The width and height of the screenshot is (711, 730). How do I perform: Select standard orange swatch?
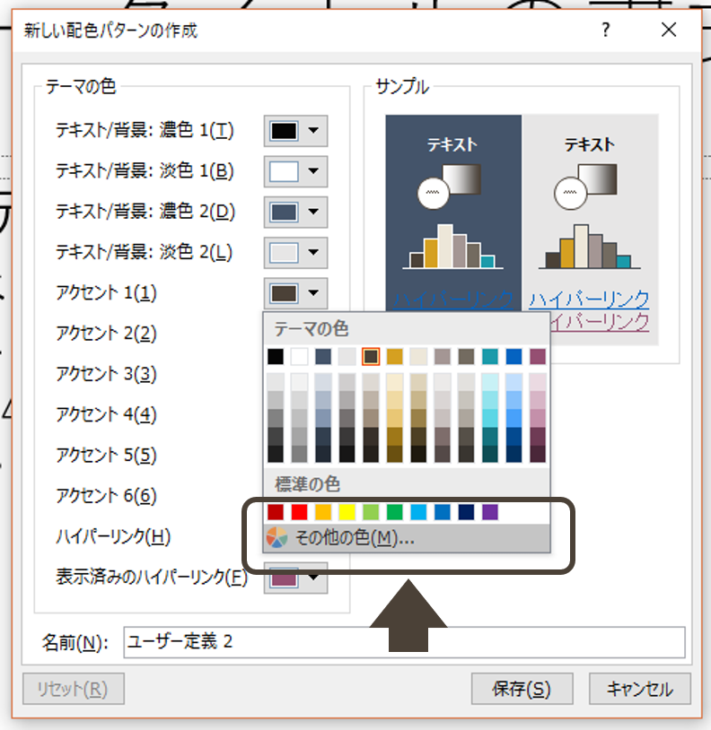click(323, 512)
